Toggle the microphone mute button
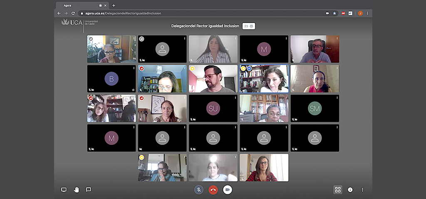This screenshot has width=426, height=199. point(199,190)
